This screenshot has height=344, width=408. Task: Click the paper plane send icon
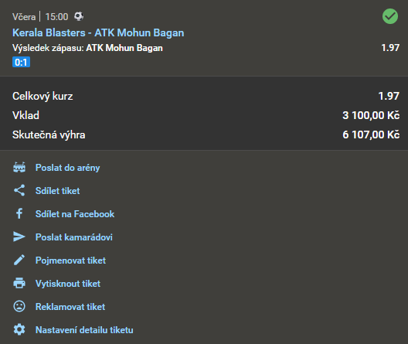point(19,237)
